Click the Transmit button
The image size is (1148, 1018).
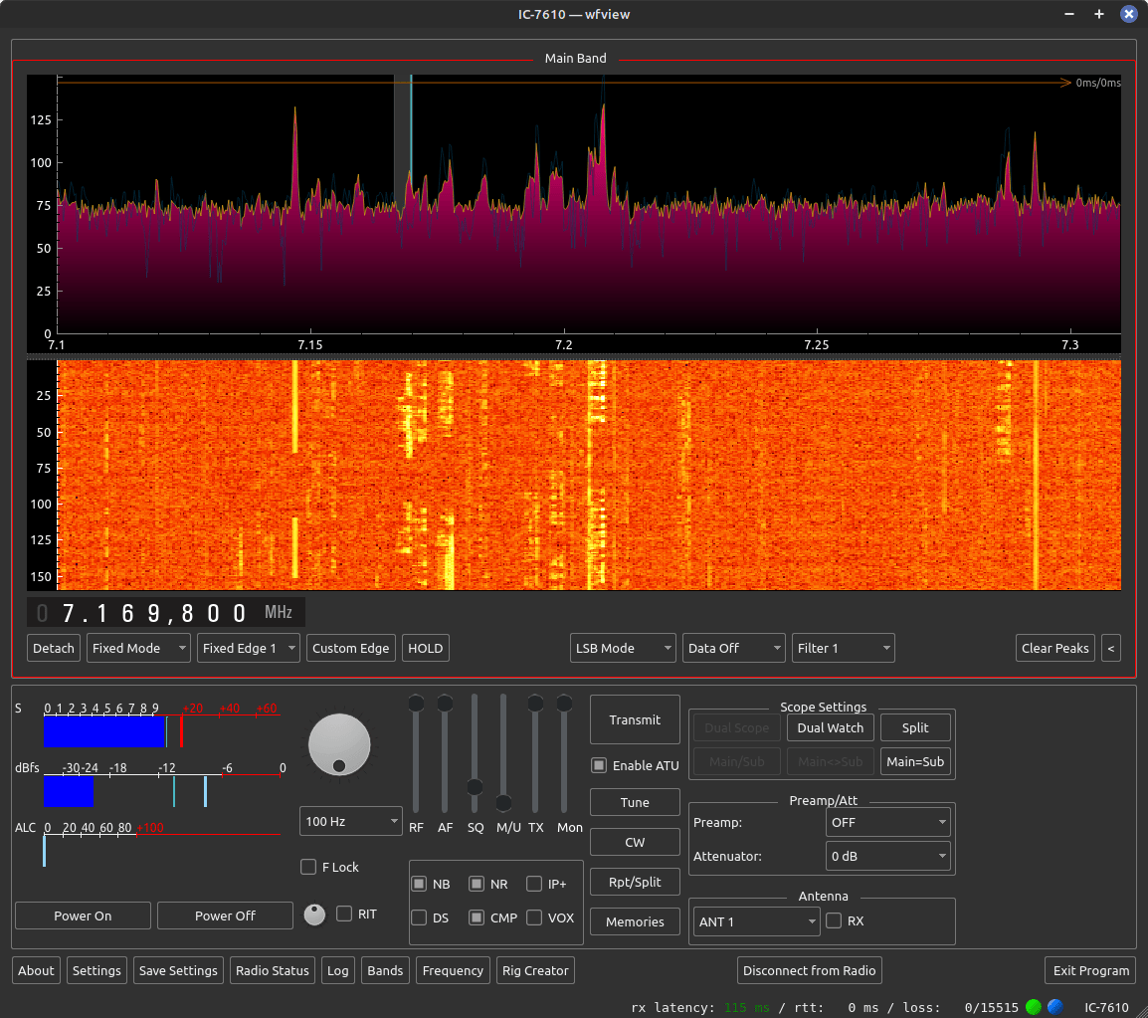click(635, 719)
